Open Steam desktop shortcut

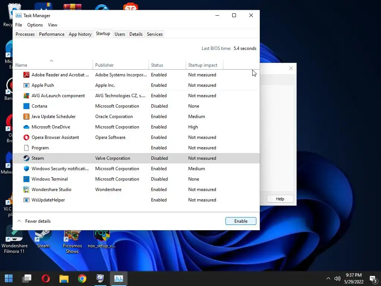(43, 239)
